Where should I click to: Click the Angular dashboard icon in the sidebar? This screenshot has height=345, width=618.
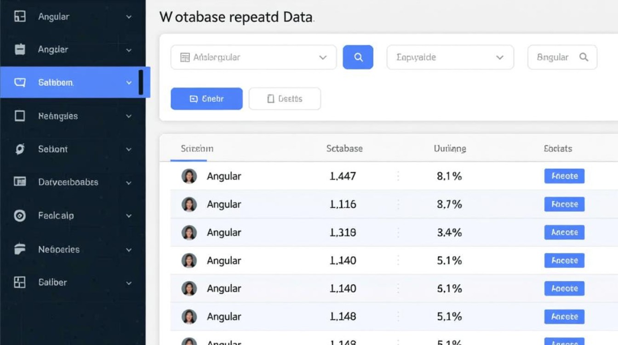click(x=21, y=17)
